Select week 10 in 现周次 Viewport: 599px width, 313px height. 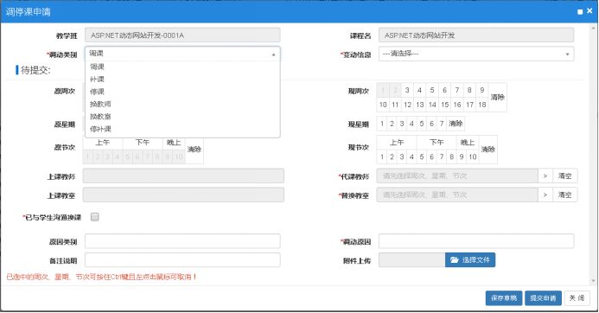pos(383,105)
